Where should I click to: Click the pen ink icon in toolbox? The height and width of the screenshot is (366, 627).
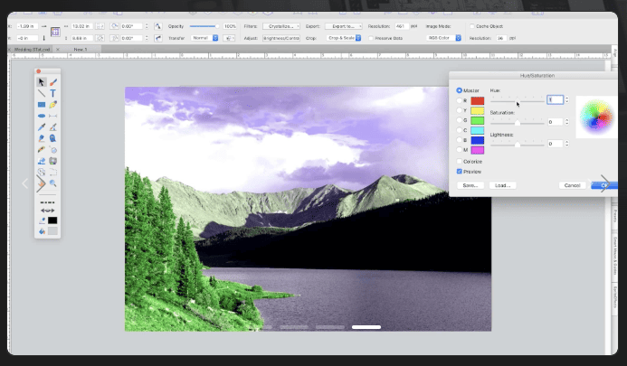pyautogui.click(x=42, y=221)
